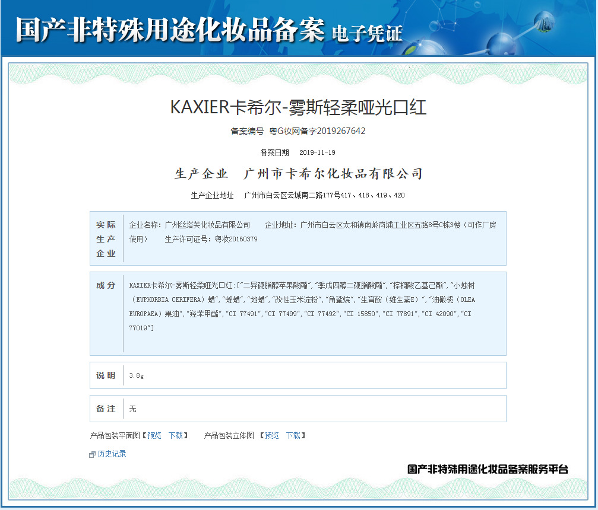Click the 说明 row label
Image resolution: width=598 pixels, height=510 pixels.
[x=106, y=375]
